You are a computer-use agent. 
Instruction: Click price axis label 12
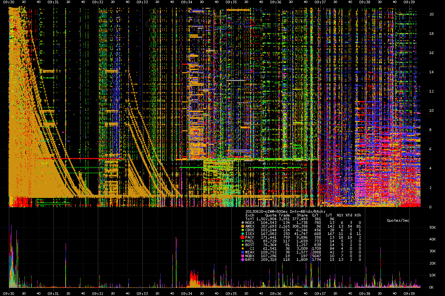point(431,91)
